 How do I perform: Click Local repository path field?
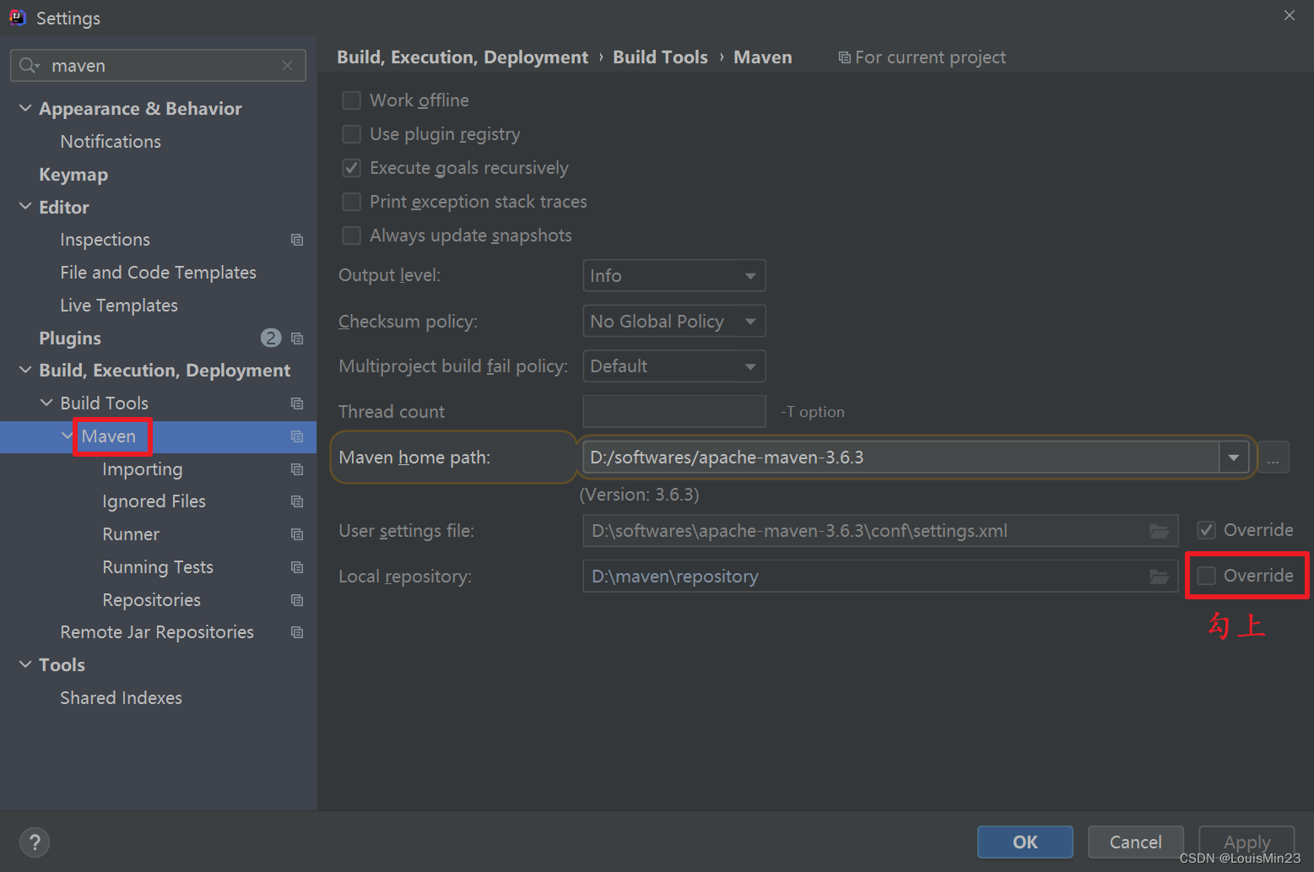880,577
